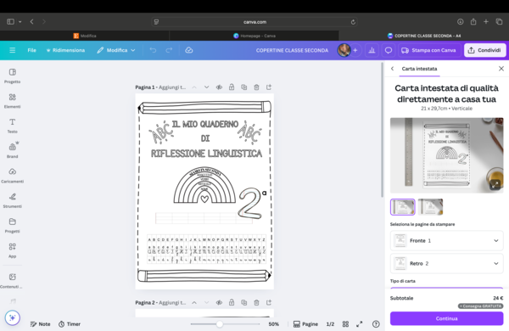
Task: Open Safari share menu
Action: coord(473,21)
